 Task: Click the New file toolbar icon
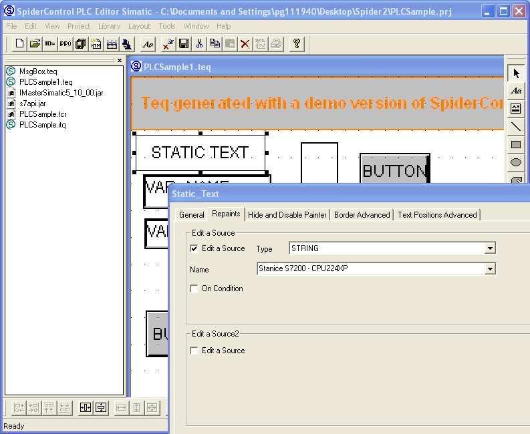pos(19,43)
